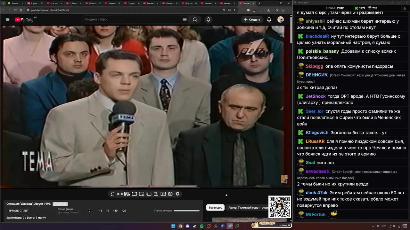This screenshot has height=230, width=410.
Task: Click the QR code image
Action: coord(280,207)
